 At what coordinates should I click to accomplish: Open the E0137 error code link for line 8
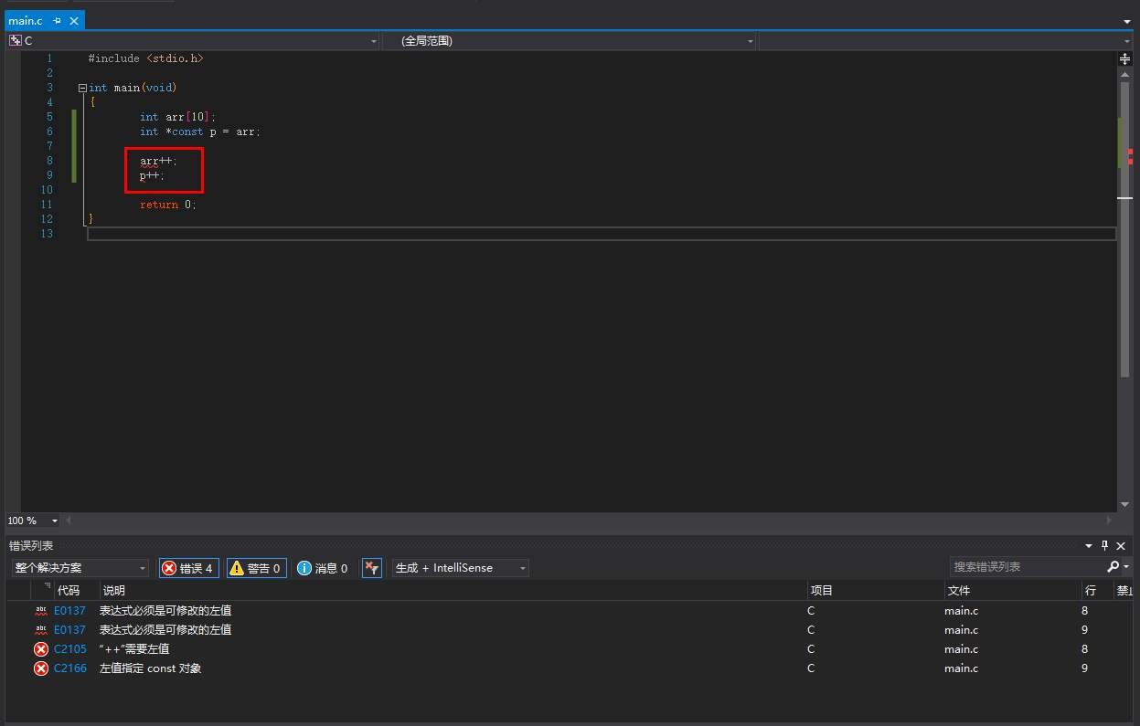[69, 610]
